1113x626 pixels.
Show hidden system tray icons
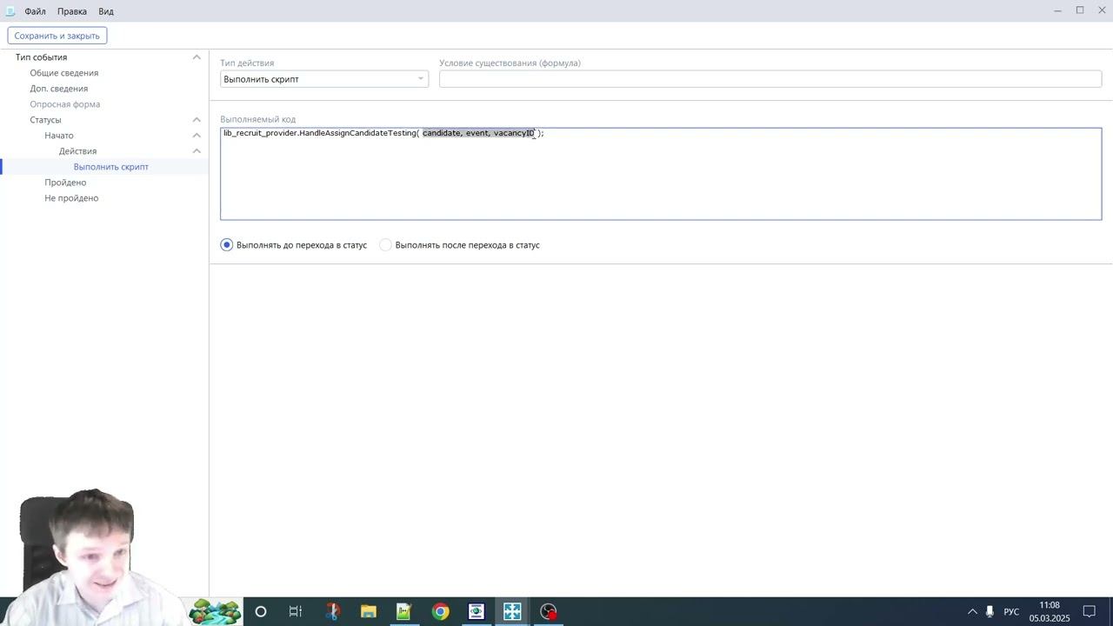[x=972, y=612]
